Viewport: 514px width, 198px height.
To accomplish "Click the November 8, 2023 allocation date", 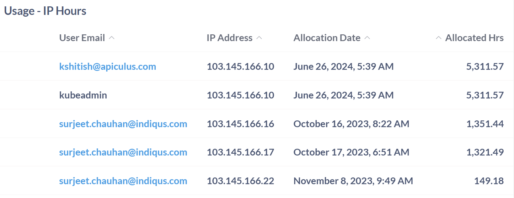I will (x=353, y=181).
